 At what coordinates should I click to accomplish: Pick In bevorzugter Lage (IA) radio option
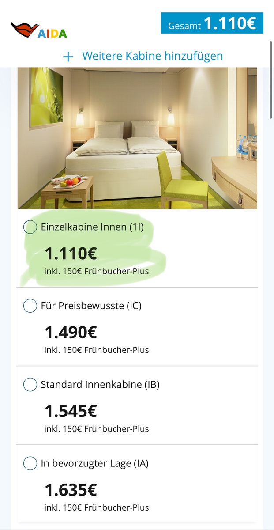[x=30, y=463]
